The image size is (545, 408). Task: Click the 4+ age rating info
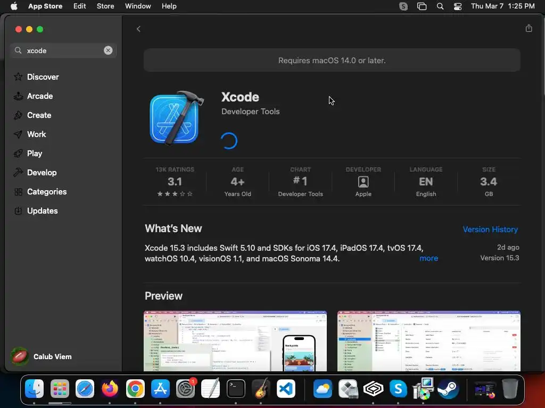pyautogui.click(x=238, y=182)
